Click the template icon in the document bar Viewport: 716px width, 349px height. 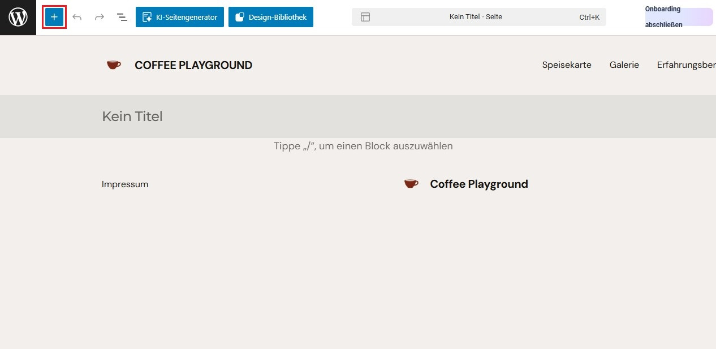365,17
